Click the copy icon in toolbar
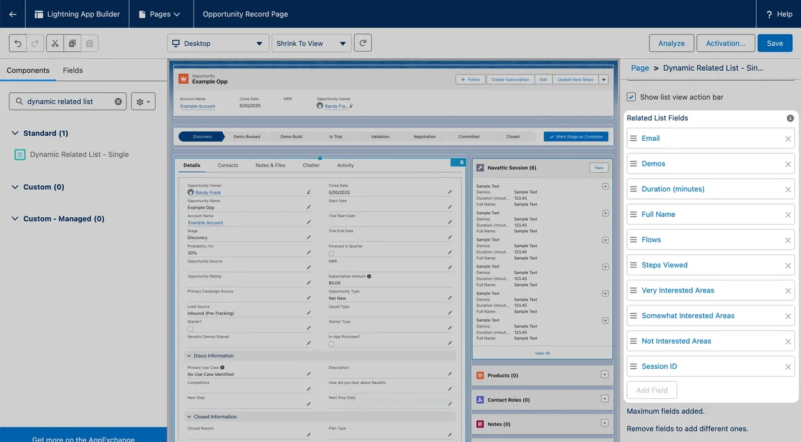 [73, 43]
